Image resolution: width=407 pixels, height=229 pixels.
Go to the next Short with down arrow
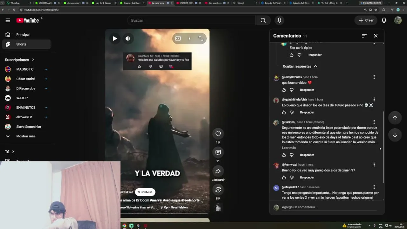tap(395, 135)
